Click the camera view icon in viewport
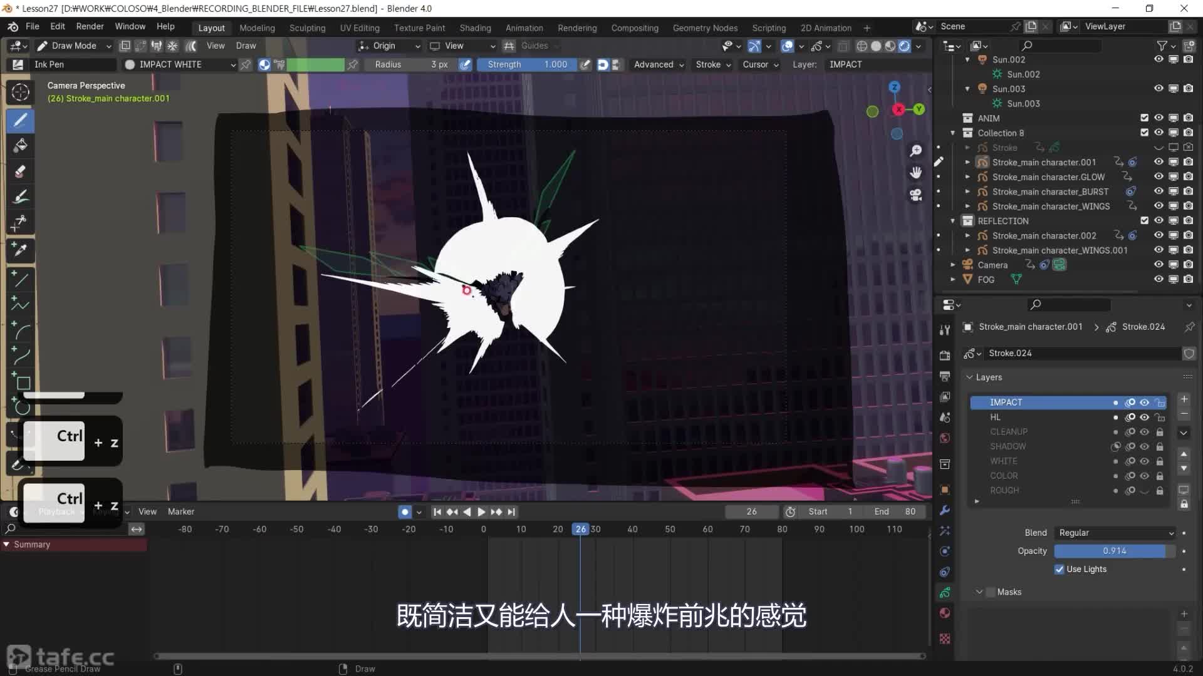This screenshot has height=676, width=1203. (916, 195)
